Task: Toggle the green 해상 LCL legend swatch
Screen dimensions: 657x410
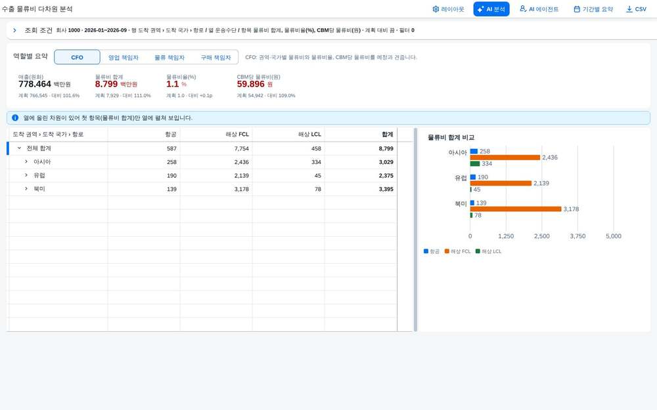Action: point(478,251)
